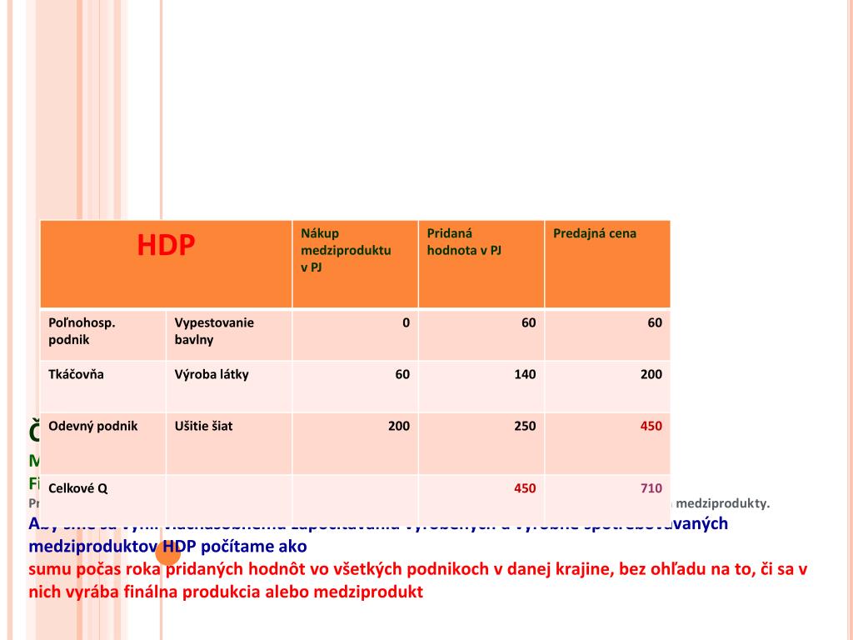853x640 pixels.
Task: Click the orange circle marker near HDP text
Action: coord(168,554)
